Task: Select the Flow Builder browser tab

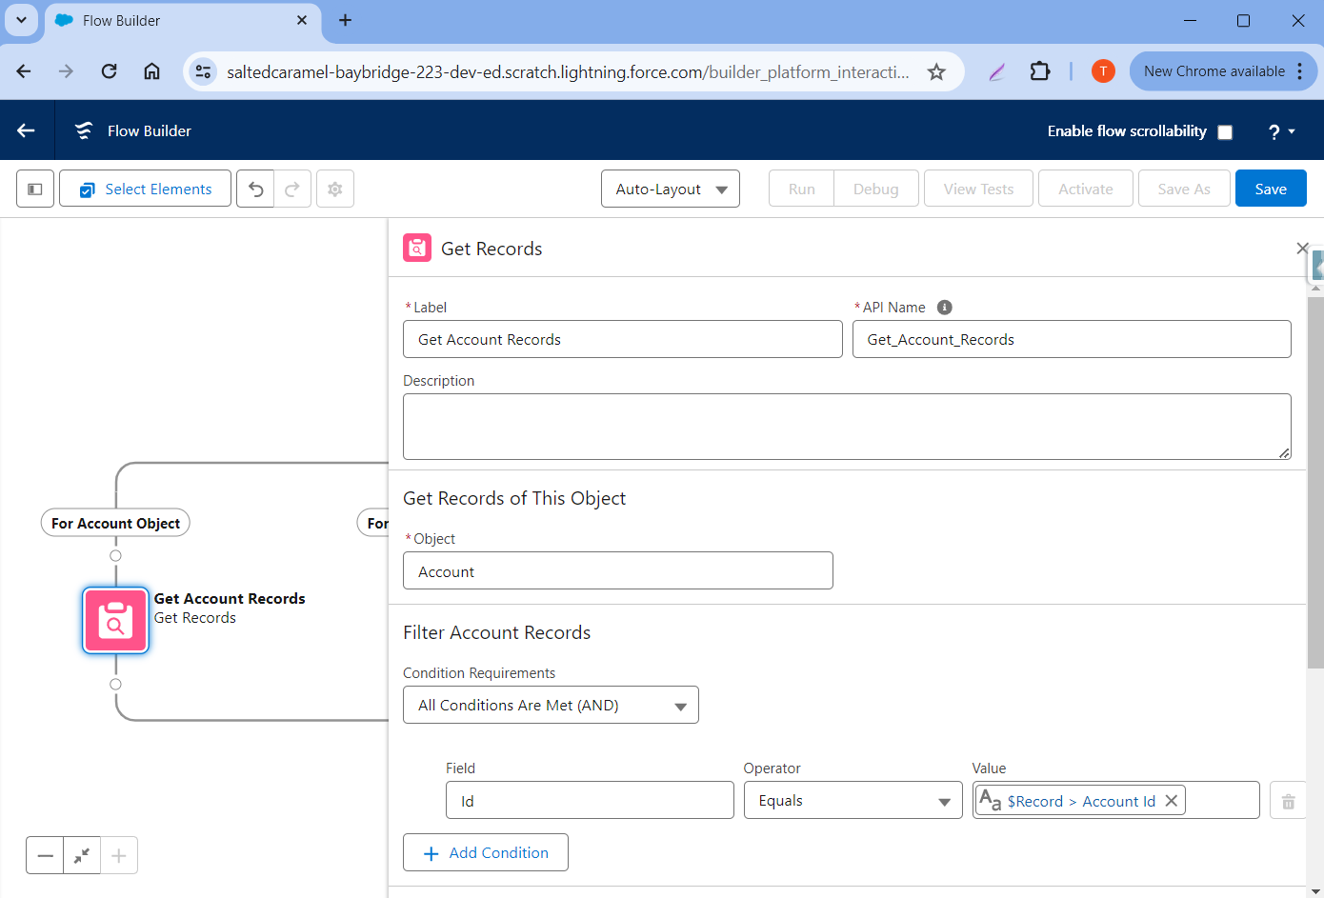Action: click(x=181, y=20)
